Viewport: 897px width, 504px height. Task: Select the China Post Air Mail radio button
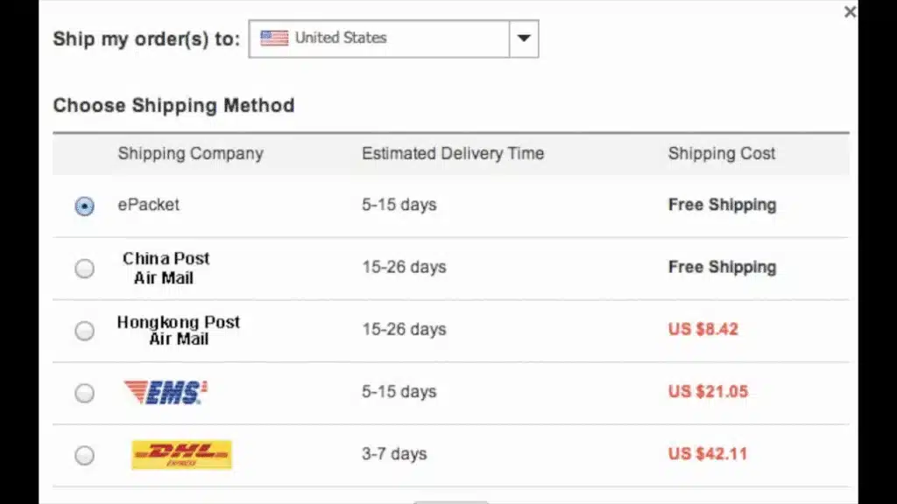[84, 268]
